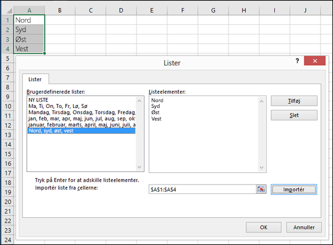
Task: Select column D header
Action: click(x=121, y=10)
